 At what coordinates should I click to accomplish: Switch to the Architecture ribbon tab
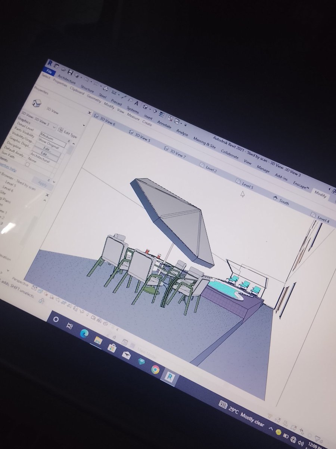66,79
